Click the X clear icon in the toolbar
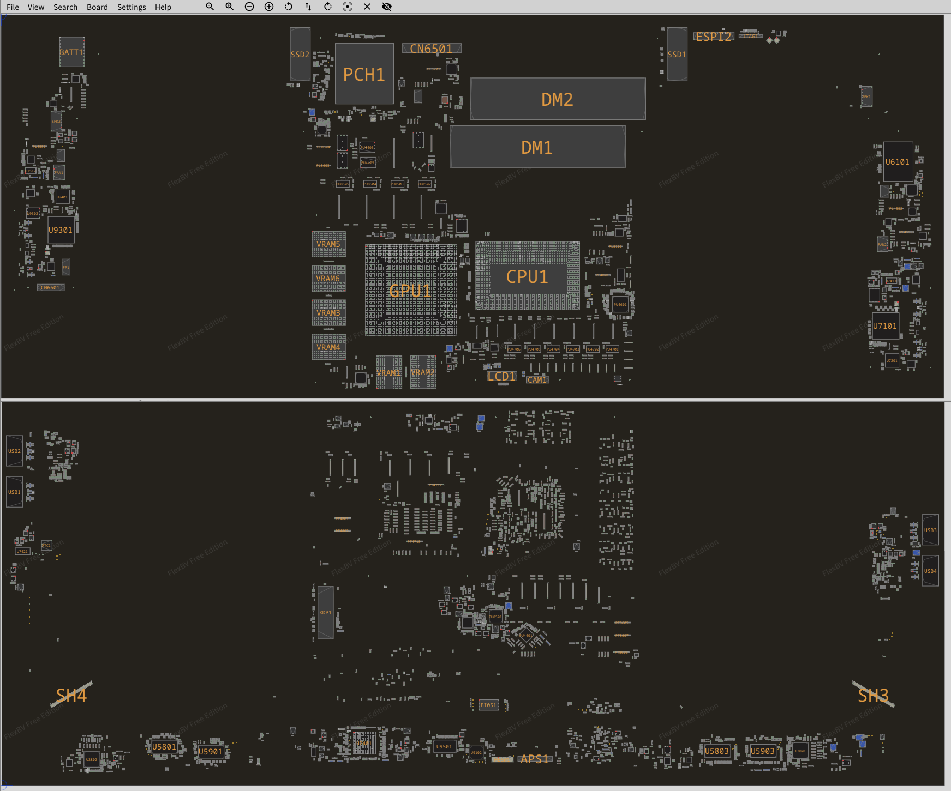951x791 pixels. coord(367,7)
